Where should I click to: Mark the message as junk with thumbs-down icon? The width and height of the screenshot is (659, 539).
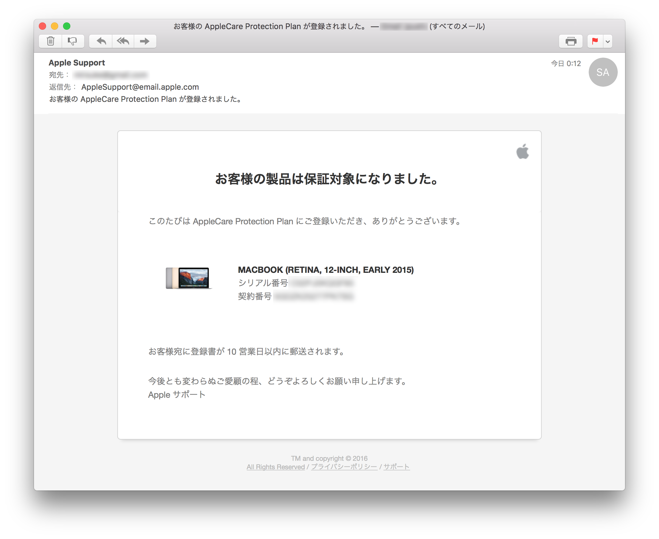click(x=73, y=41)
